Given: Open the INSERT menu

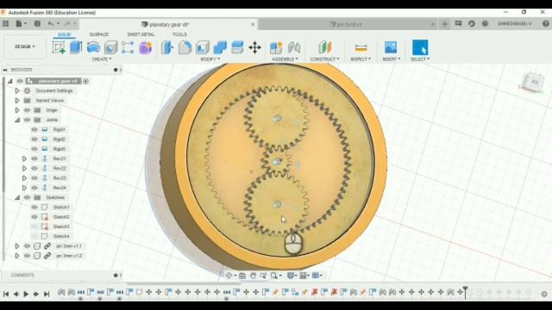Looking at the screenshot, I should [x=391, y=59].
